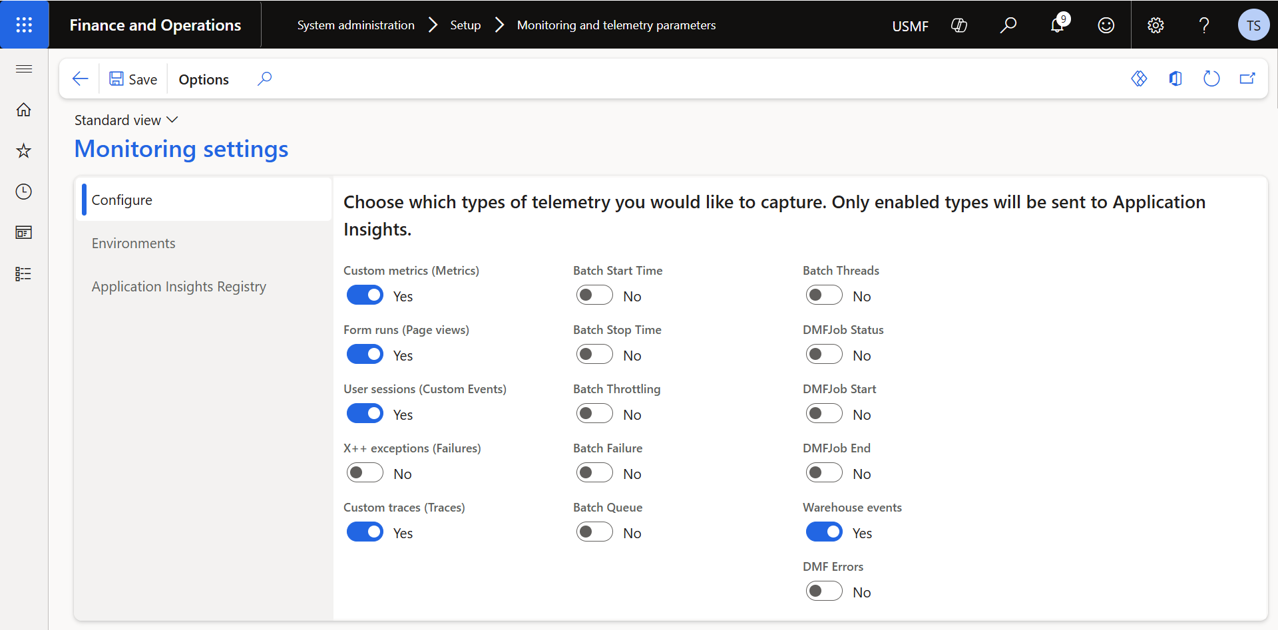Search actions with action pane magnifier
This screenshot has height=630, width=1278.
coord(264,79)
